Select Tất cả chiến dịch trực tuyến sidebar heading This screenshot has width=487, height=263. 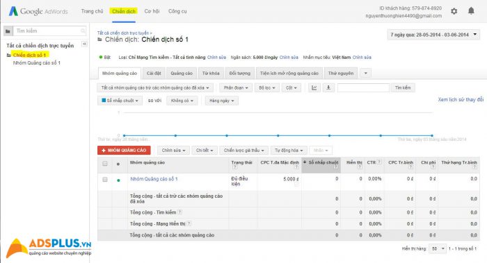[x=40, y=46]
